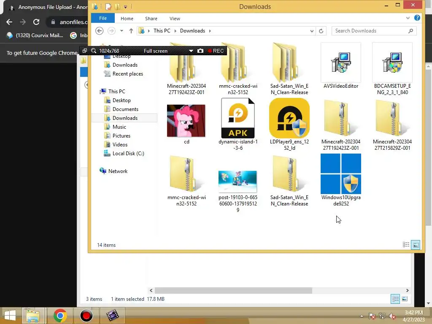Open Desktop under This PC

[x=121, y=100]
